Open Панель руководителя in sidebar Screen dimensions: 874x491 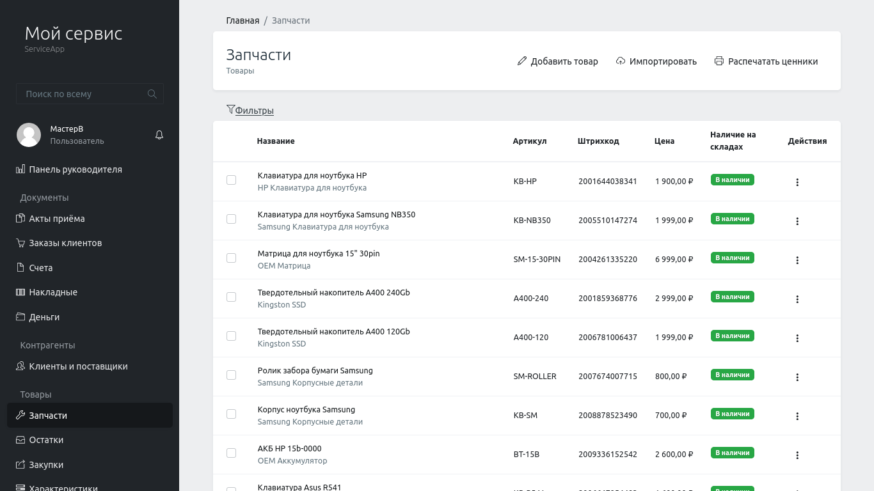click(x=90, y=169)
